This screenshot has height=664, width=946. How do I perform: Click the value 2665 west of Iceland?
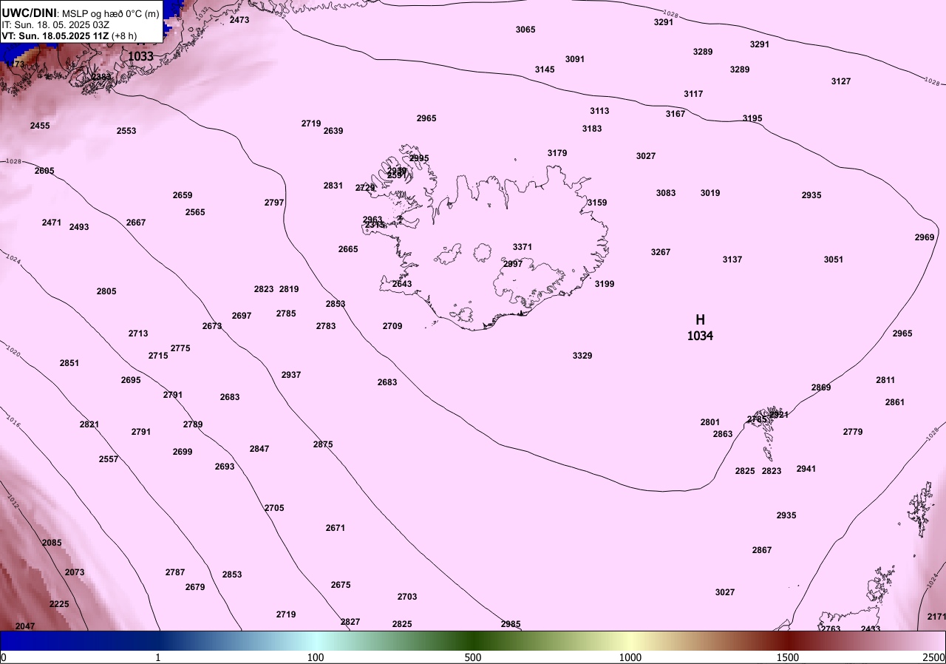pyautogui.click(x=348, y=249)
